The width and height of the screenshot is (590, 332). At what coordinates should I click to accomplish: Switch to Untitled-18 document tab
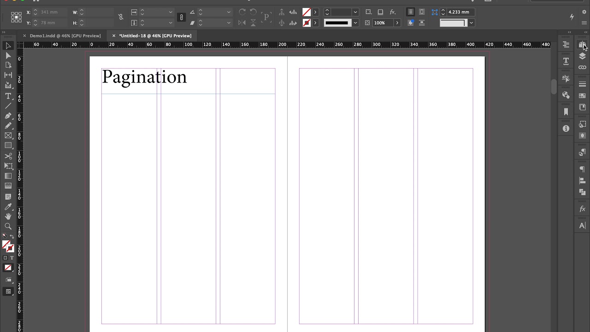[x=155, y=36]
